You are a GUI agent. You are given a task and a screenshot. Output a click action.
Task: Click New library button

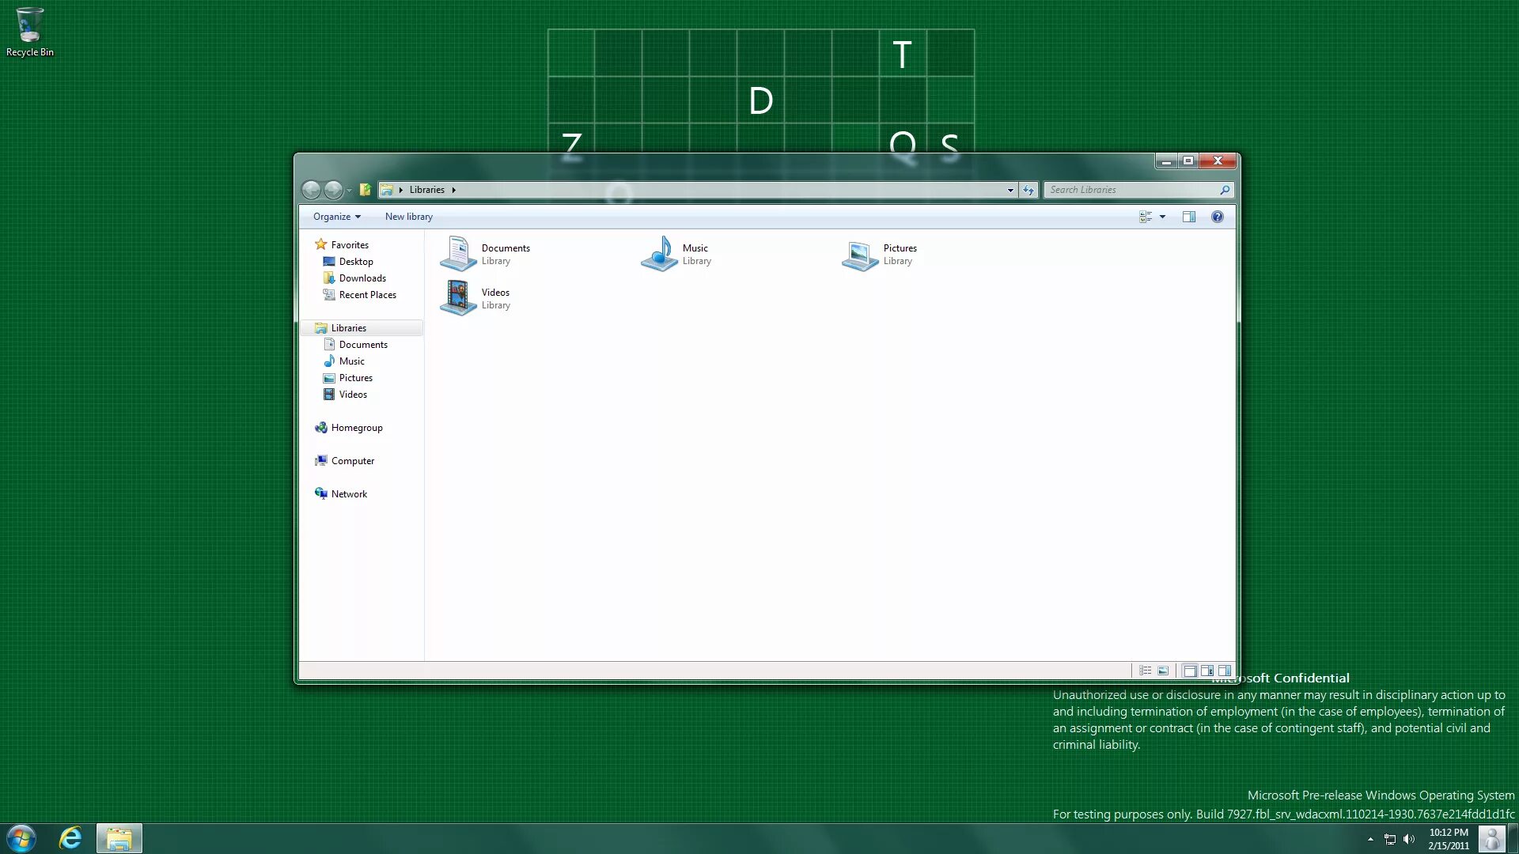(409, 216)
